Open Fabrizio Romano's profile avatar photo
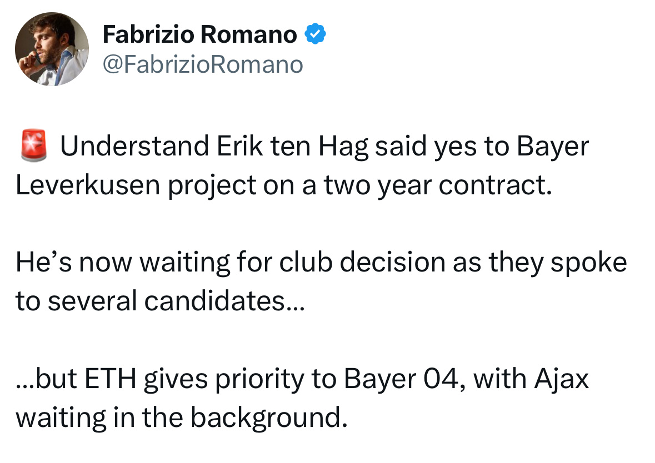 click(x=52, y=49)
